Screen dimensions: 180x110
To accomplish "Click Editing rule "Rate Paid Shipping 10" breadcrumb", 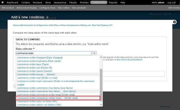I will coord(96,25).
